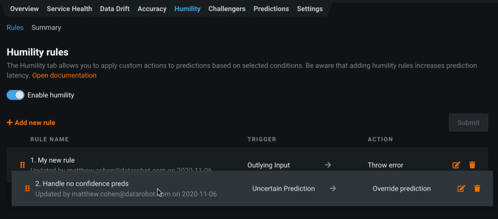498x219 pixels.
Task: Delete the "My new rule" rule
Action: (x=472, y=165)
